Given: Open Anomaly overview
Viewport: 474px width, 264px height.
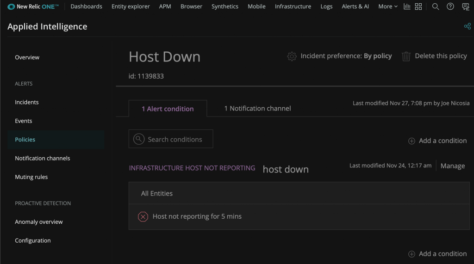Looking at the screenshot, I should pyautogui.click(x=39, y=222).
